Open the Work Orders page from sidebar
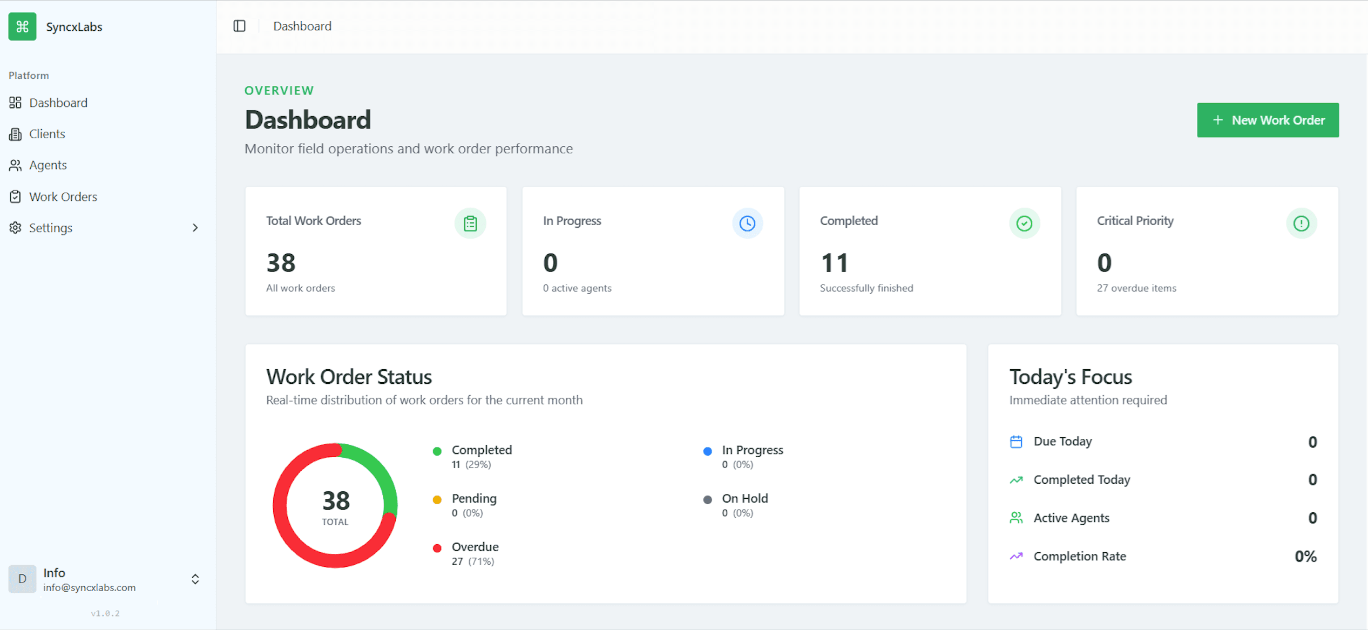The width and height of the screenshot is (1368, 630). click(63, 196)
